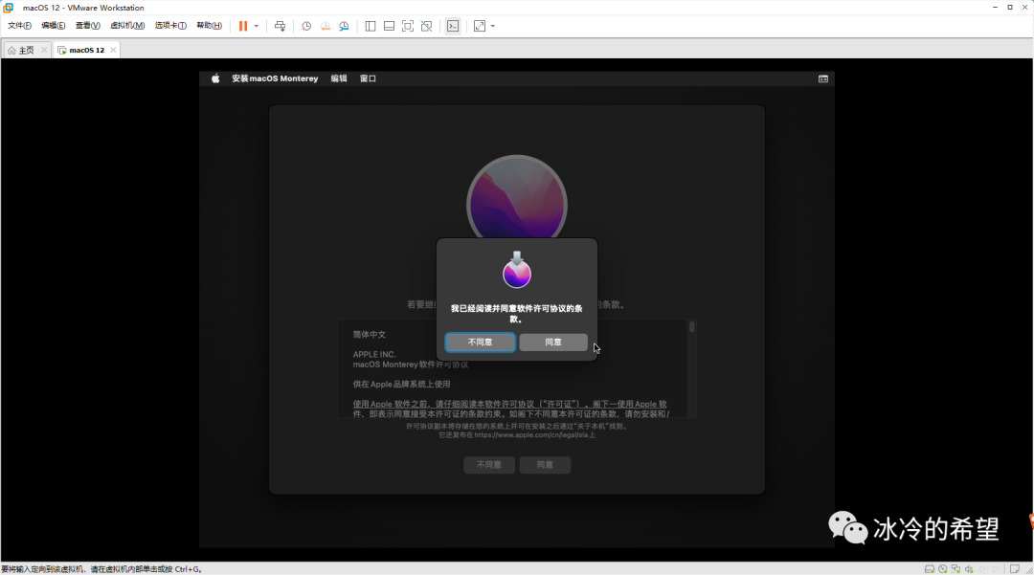Click the Ctrl+G input hint in status bar

coord(101,569)
